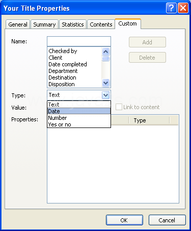Choose 'Date' option in Type dropdown
Image resolution: width=191 pixels, height=231 pixels.
pyautogui.click(x=79, y=111)
